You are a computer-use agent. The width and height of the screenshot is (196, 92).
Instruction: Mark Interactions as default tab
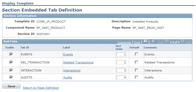click(136, 70)
